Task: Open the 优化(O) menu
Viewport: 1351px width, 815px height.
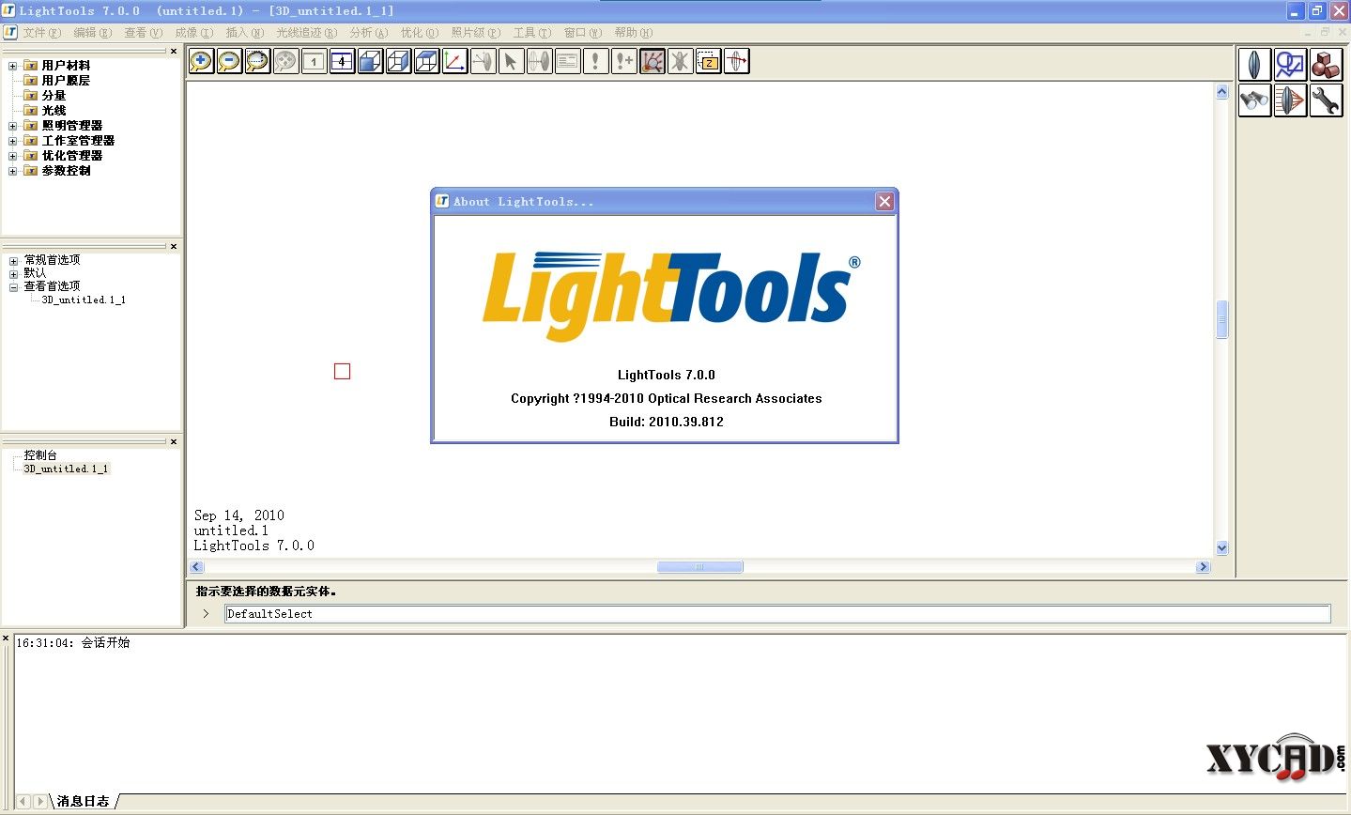Action: pos(419,33)
